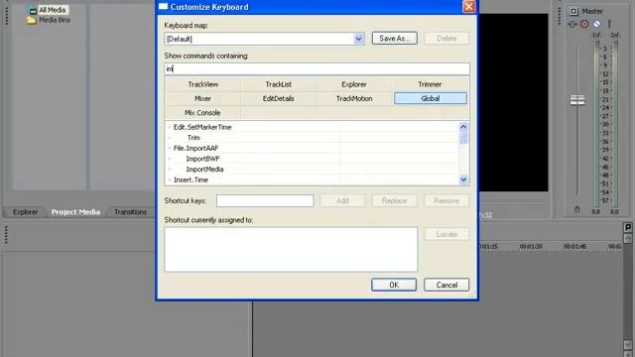635x357 pixels.
Task: Click the Master bus output icon
Action: [x=573, y=11]
